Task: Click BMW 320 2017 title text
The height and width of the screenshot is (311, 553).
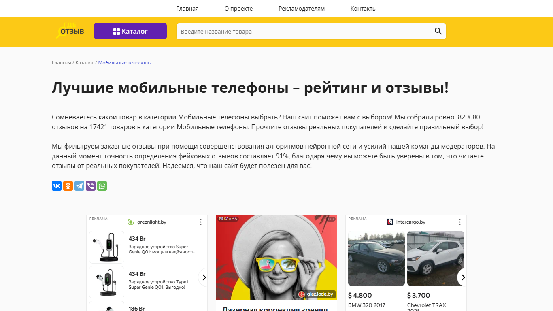Action: pos(367,305)
